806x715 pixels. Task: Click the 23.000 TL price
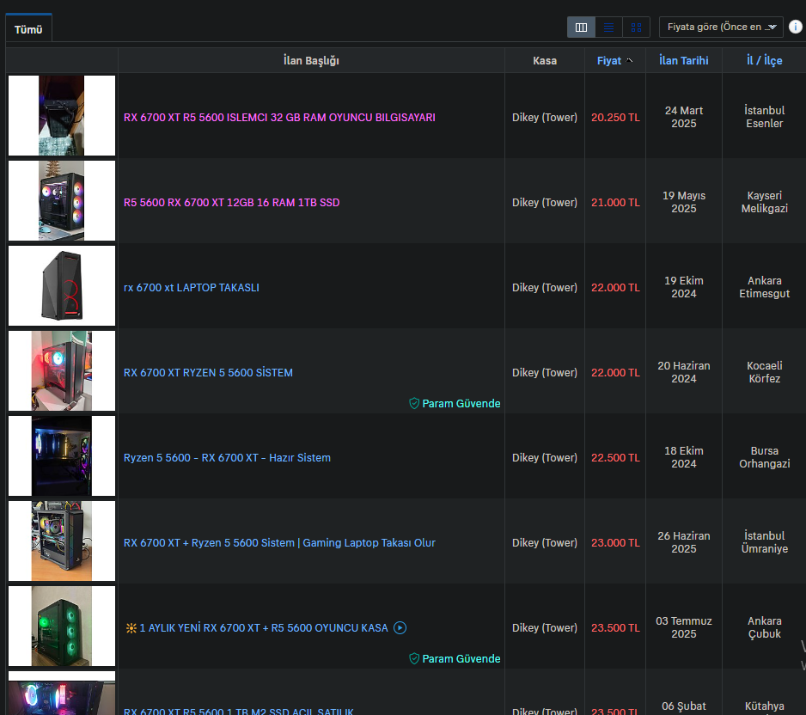pos(615,543)
